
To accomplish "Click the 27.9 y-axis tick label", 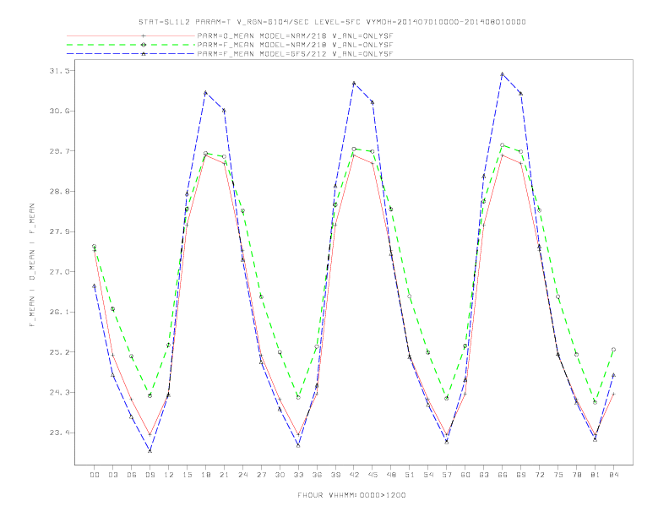I will (59, 231).
